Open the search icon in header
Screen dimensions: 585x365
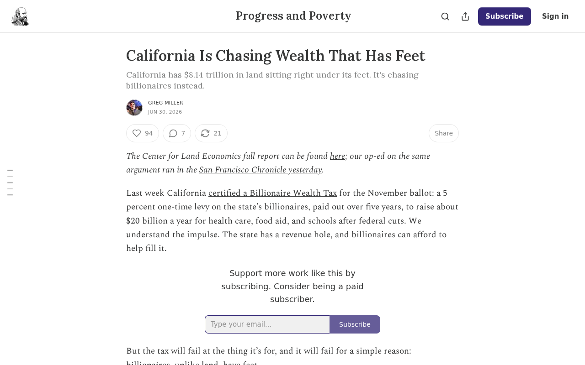click(x=445, y=16)
